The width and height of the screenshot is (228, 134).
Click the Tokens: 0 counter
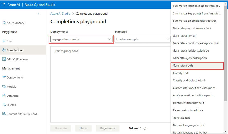pyautogui.click(x=135, y=128)
